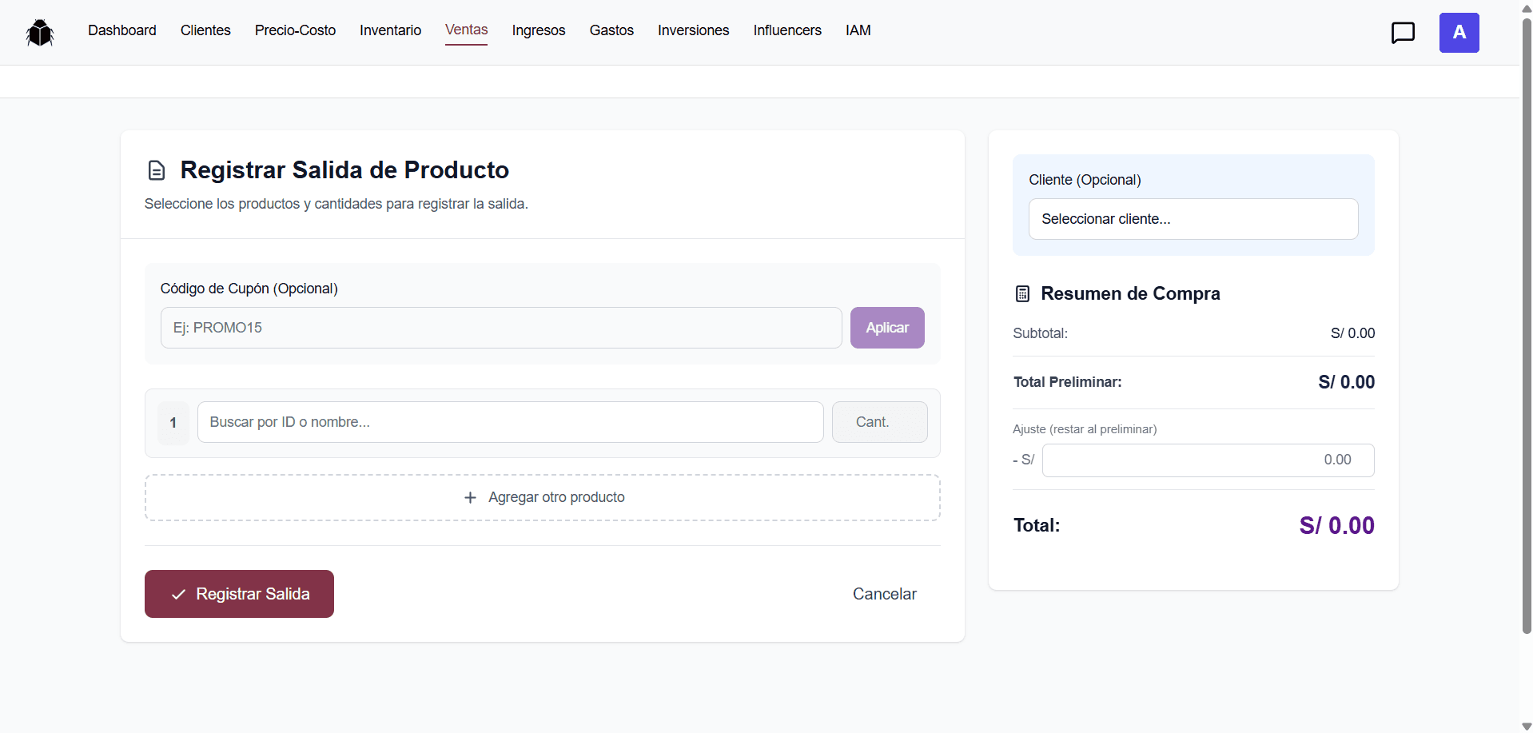Open the Seleccionar cliente dropdown
This screenshot has height=733, width=1533.
pos(1193,219)
